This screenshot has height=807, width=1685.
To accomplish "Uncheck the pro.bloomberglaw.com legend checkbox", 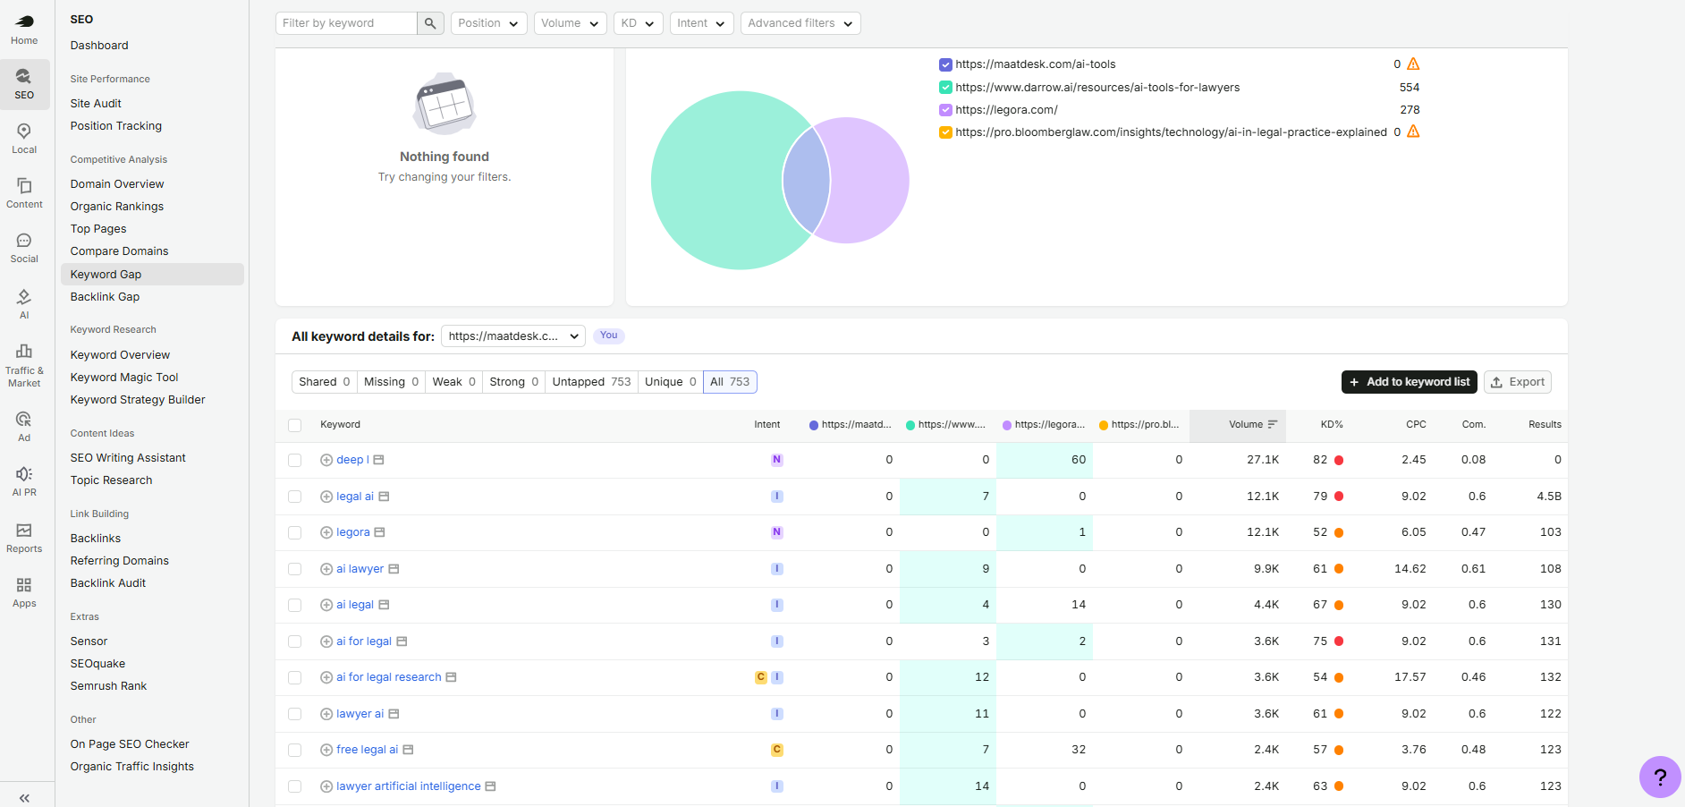I will pyautogui.click(x=945, y=132).
